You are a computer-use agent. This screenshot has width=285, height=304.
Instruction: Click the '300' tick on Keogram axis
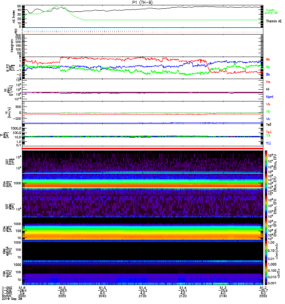pyautogui.click(x=18, y=35)
